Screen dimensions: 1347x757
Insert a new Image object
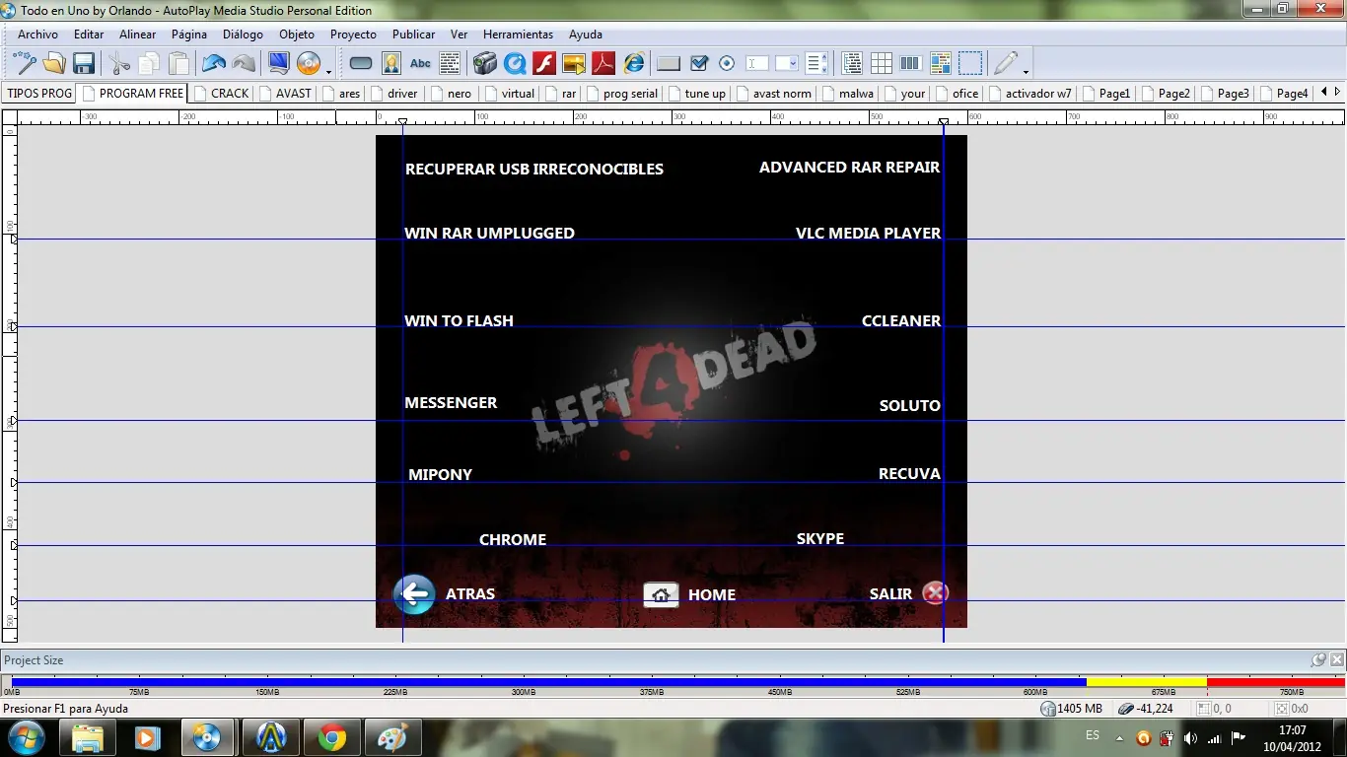(x=391, y=64)
